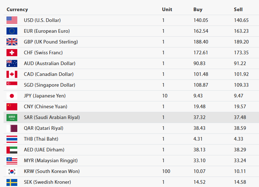
Task: Select the THB (Thai Baht) label
Action: pyautogui.click(x=41, y=139)
